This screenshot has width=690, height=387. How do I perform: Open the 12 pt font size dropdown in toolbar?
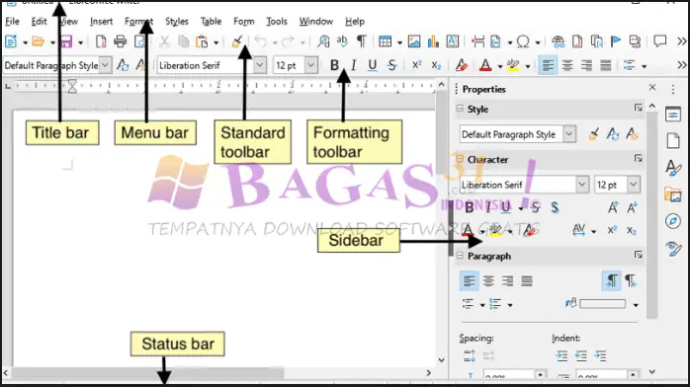point(310,65)
